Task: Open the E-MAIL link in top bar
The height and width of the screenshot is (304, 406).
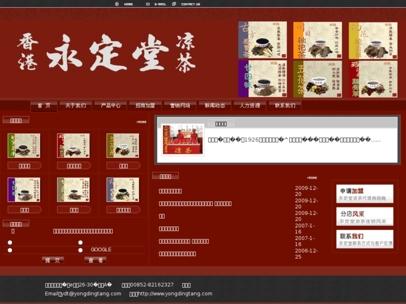Action: tap(160, 4)
